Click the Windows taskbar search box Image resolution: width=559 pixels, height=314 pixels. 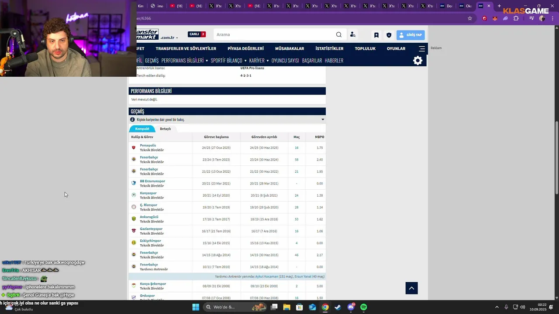click(234, 307)
